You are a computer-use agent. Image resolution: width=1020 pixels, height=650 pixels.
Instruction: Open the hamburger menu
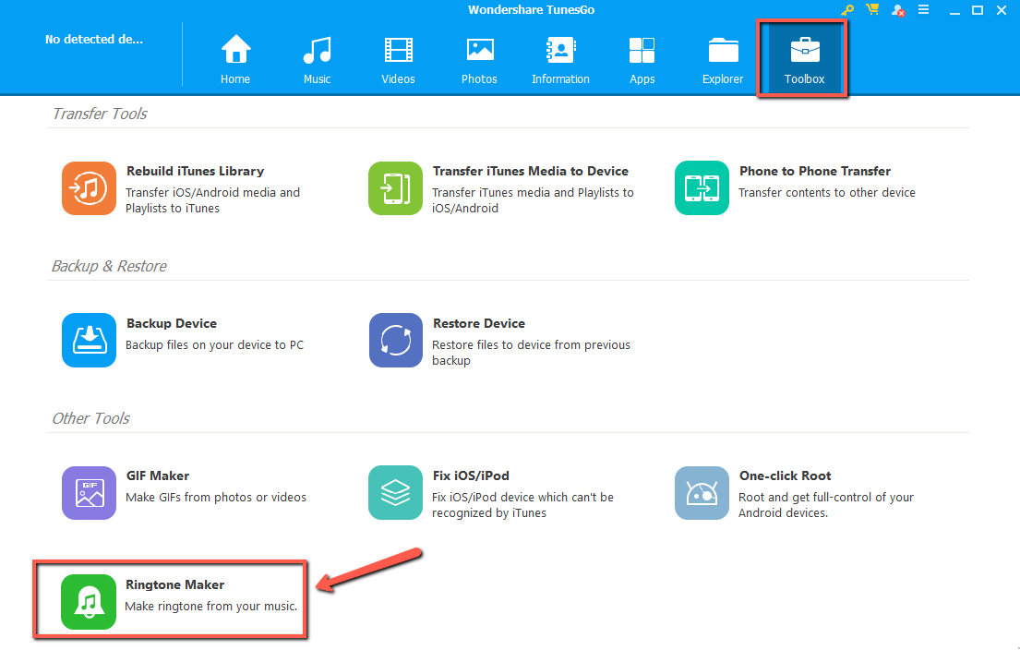click(x=923, y=10)
